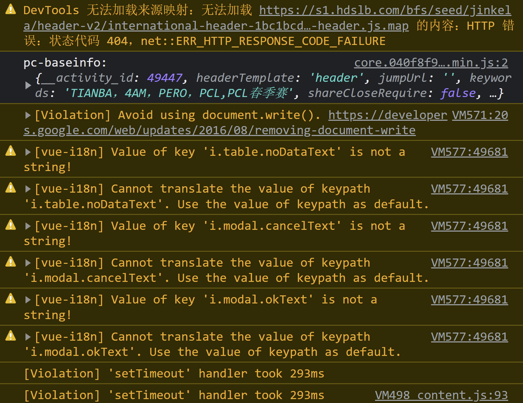This screenshot has width=523, height=403.
Task: Open the VM498 content.js:93 source link
Action: [x=441, y=395]
